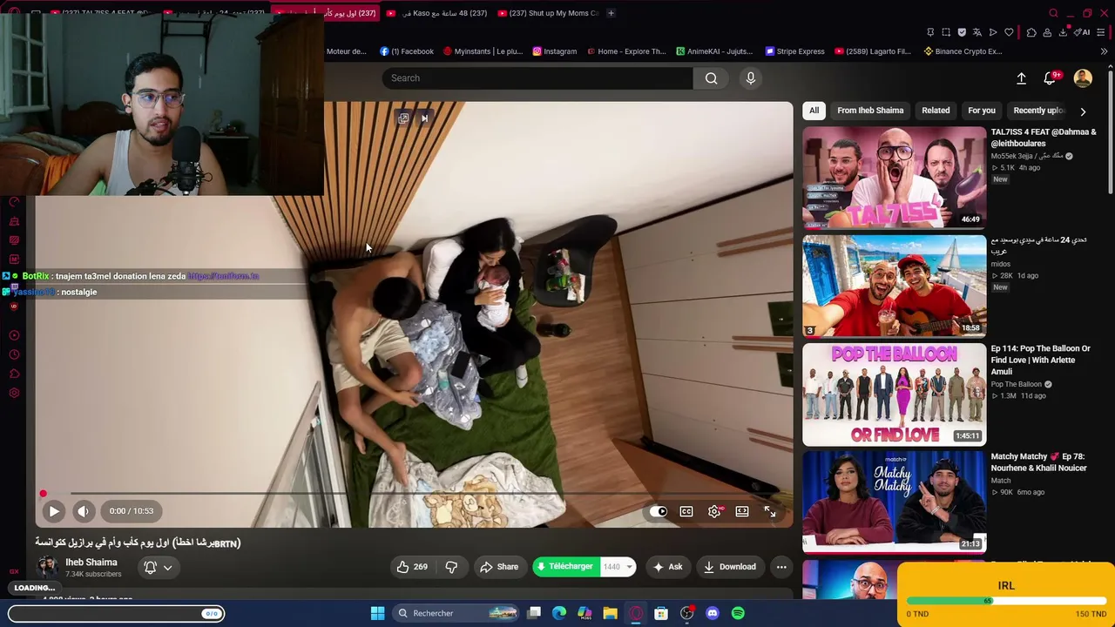The image size is (1115, 627).
Task: Click the browser ad-blocker shield icon
Action: tap(962, 32)
